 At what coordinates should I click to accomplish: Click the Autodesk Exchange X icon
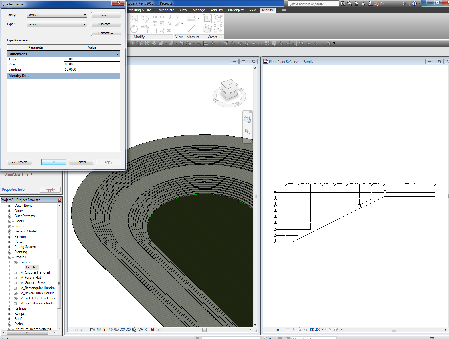tap(404, 4)
